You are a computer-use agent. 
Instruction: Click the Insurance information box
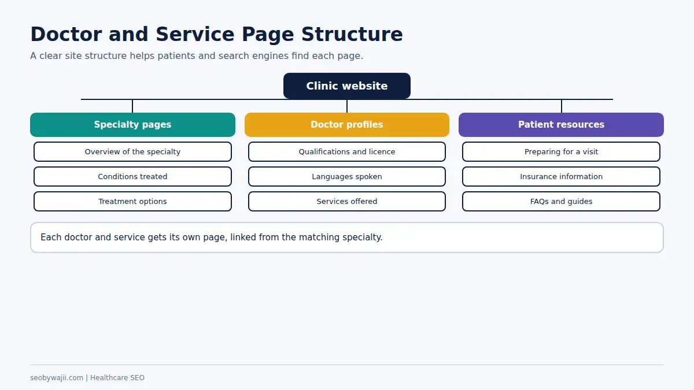[561, 176]
